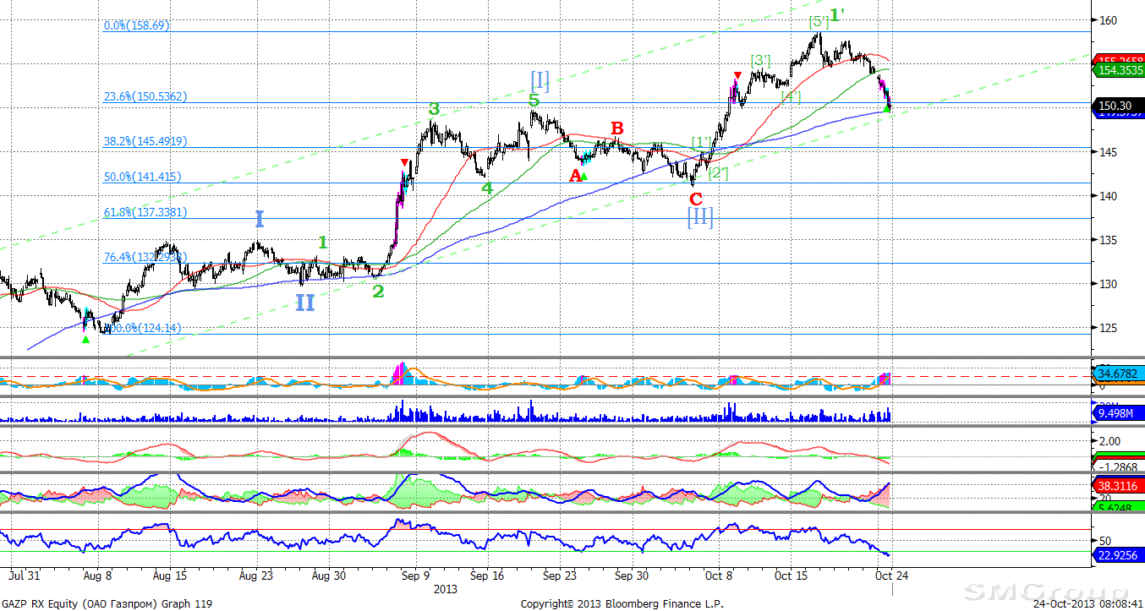Click the green up-arrow marker beside red wave A

point(583,176)
